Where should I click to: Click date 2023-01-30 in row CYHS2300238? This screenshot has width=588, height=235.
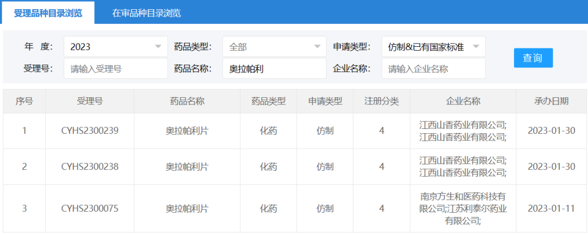click(x=551, y=167)
